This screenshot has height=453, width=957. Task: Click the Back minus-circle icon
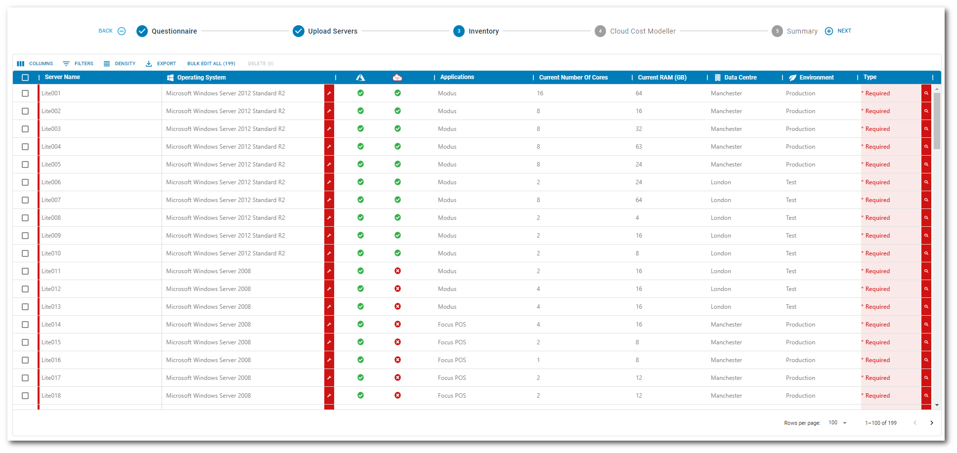122,31
